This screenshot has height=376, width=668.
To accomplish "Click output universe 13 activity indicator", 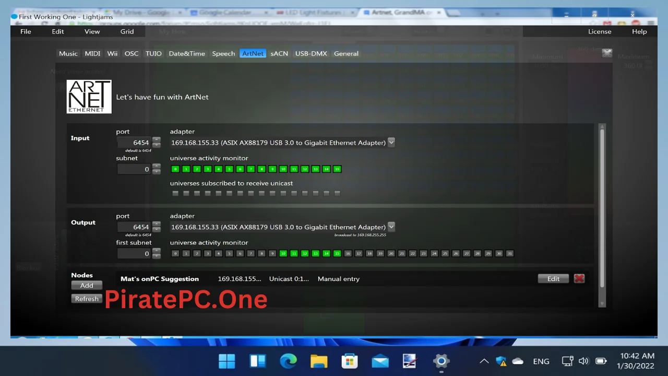I will click(x=316, y=254).
